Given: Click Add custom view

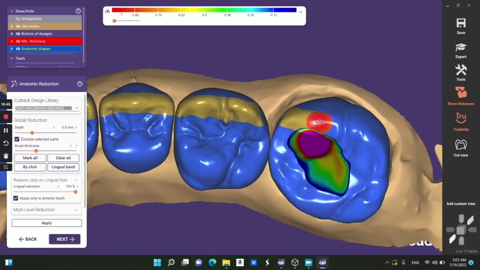Looking at the screenshot, I should click(461, 204).
